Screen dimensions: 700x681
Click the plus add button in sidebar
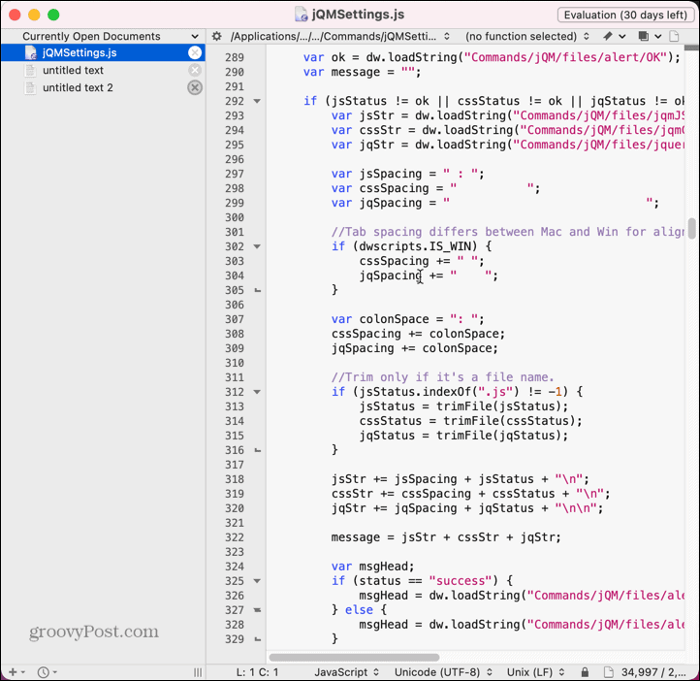(16, 671)
